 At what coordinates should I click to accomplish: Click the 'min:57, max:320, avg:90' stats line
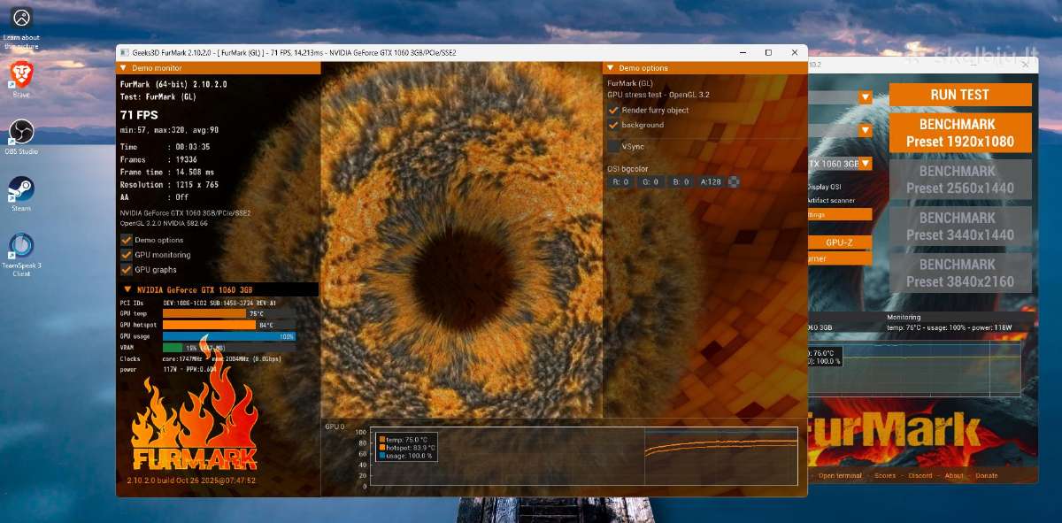tap(169, 130)
